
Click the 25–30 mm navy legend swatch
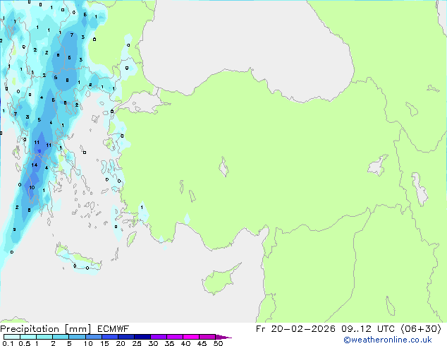coord(142,337)
